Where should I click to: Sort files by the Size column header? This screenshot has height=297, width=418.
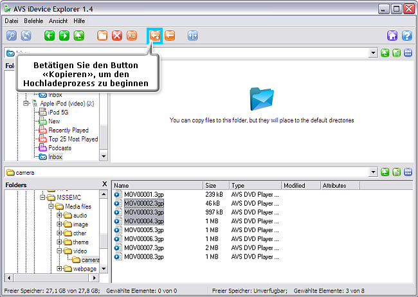coord(216,185)
